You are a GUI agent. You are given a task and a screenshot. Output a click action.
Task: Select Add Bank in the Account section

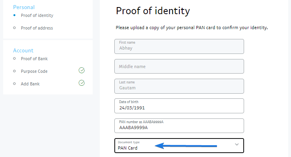(x=30, y=84)
